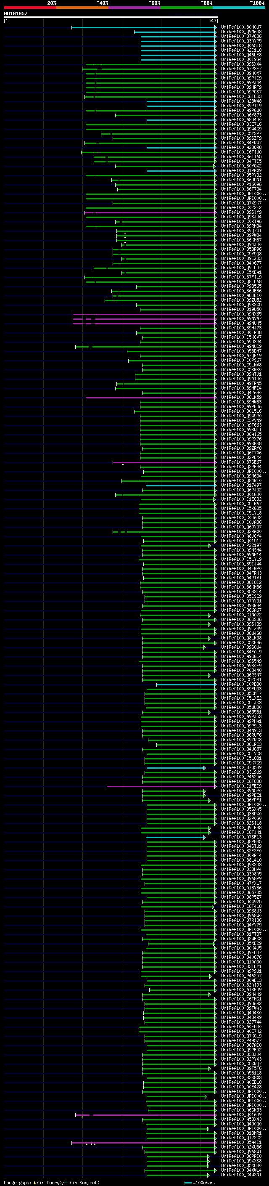Viewport: 269px width, 1186px height.
Task: Select the UniRef100_O65581 label
Action: coord(241,712)
